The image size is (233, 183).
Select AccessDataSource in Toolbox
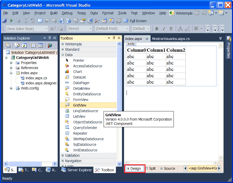click(x=88, y=66)
